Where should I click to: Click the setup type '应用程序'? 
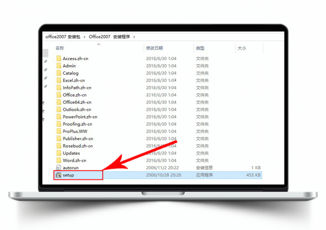(x=204, y=175)
